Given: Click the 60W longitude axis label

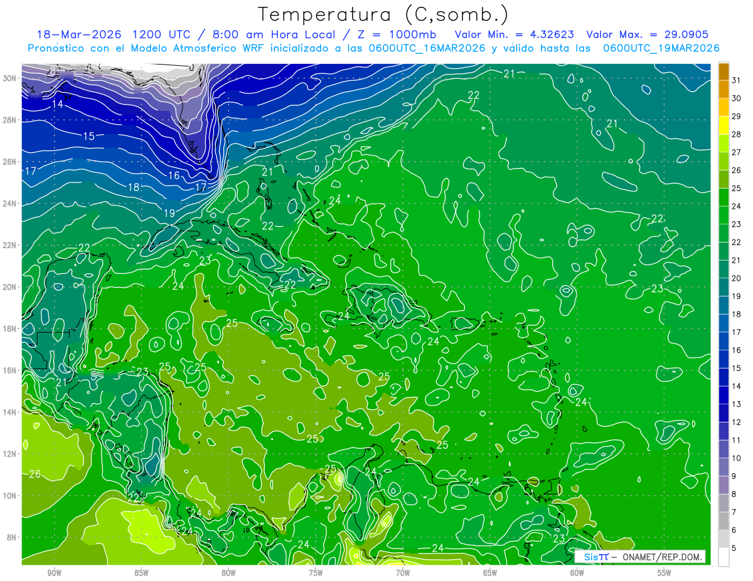Looking at the screenshot, I should coord(577,573).
